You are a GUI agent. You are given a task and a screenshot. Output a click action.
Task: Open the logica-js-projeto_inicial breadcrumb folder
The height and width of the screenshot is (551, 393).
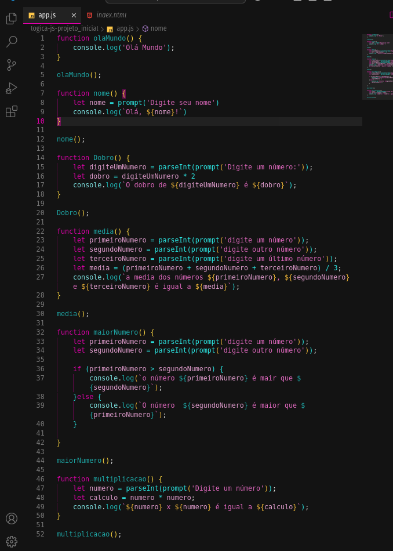click(x=64, y=28)
